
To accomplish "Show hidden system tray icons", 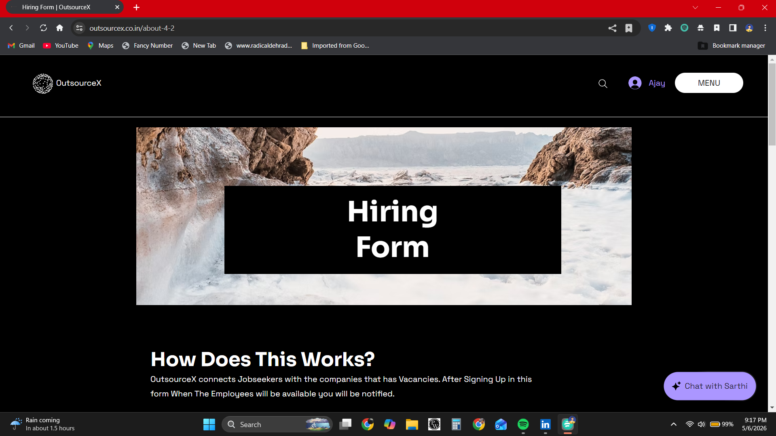I will click(673, 424).
